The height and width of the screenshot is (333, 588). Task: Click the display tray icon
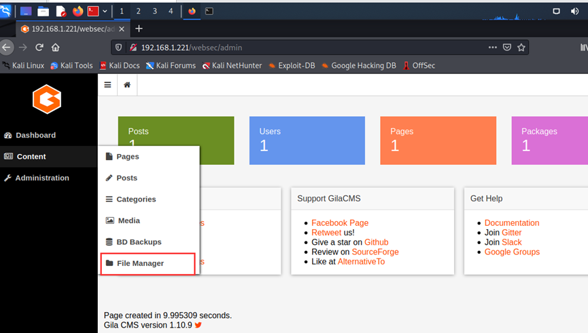click(557, 12)
